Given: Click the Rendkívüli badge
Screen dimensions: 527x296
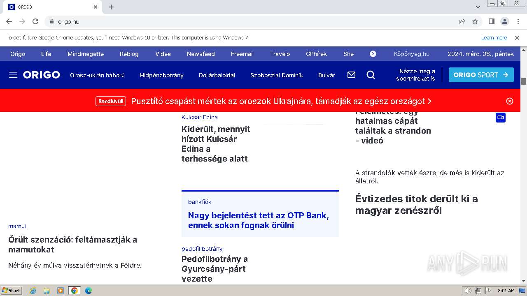Looking at the screenshot, I should click(111, 101).
